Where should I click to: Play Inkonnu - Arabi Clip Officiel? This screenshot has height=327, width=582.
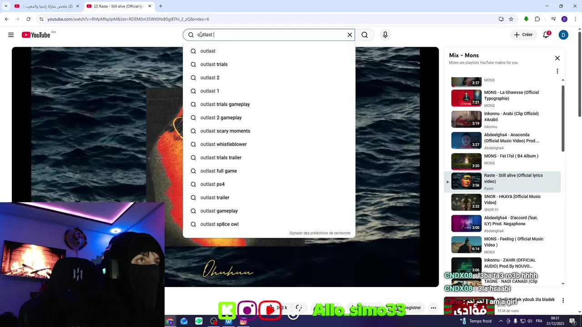pyautogui.click(x=502, y=119)
